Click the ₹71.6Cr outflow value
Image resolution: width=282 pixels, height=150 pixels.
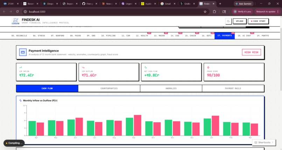tap(89, 75)
